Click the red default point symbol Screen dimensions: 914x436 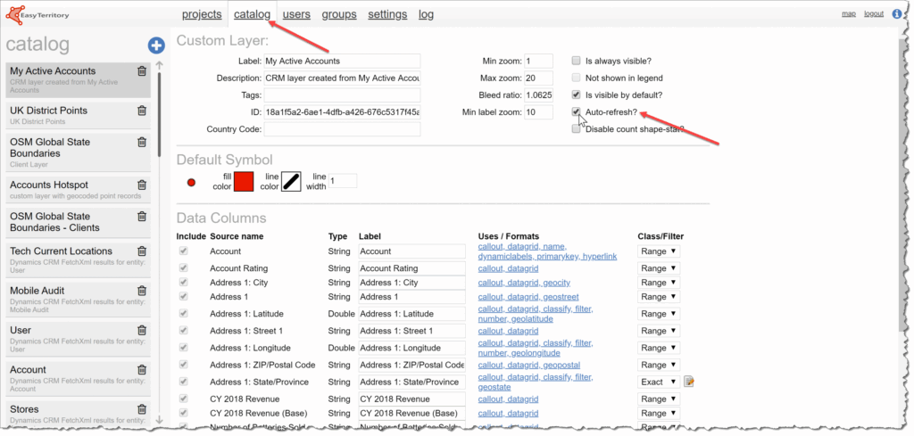pos(191,182)
